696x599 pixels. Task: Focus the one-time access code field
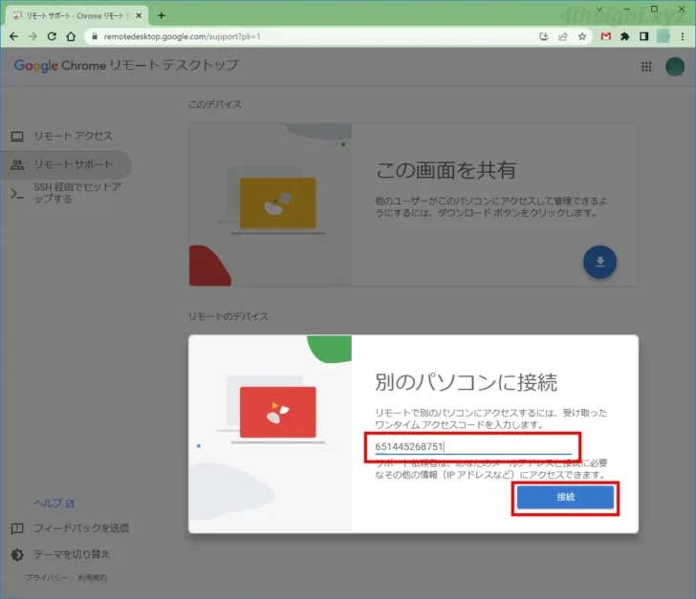point(473,446)
